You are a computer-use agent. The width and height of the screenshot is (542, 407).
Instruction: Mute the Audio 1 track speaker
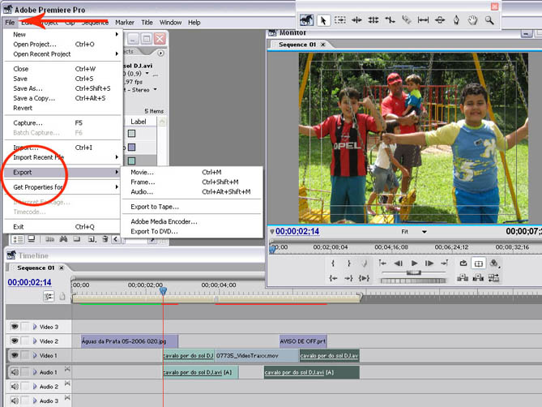14,372
